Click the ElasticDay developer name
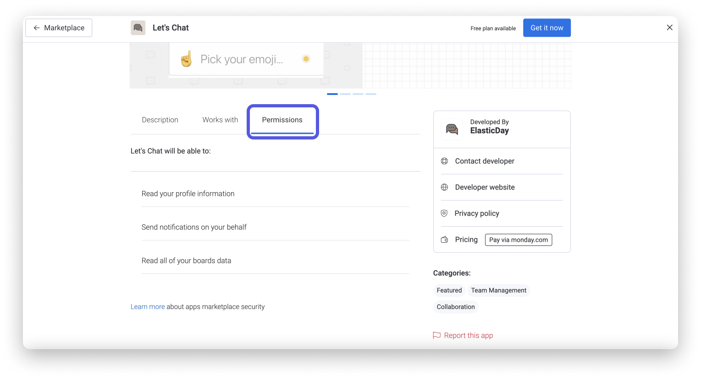 490,131
